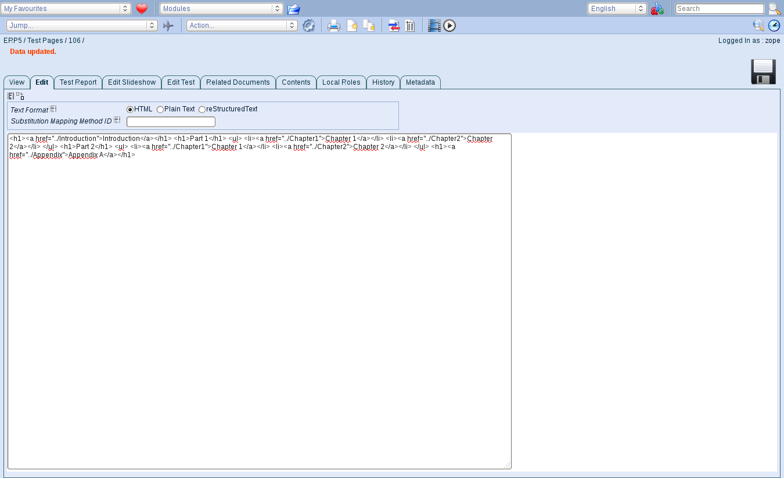784x478 pixels.
Task: Click the film strip icon
Action: [x=434, y=26]
